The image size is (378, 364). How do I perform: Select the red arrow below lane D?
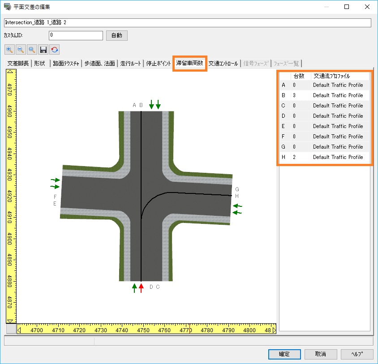pos(141,288)
